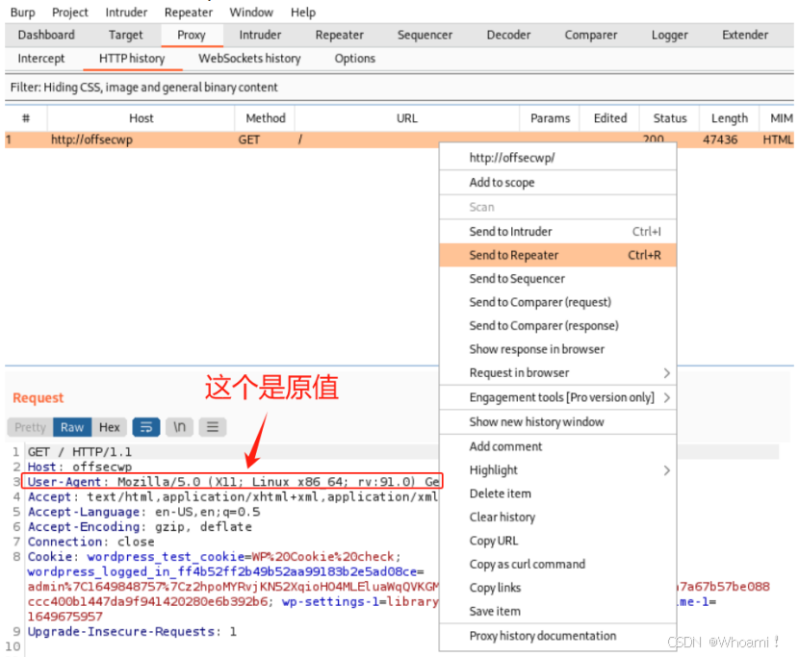This screenshot has height=657, width=799.
Task: Sort history by Method column
Action: point(265,118)
